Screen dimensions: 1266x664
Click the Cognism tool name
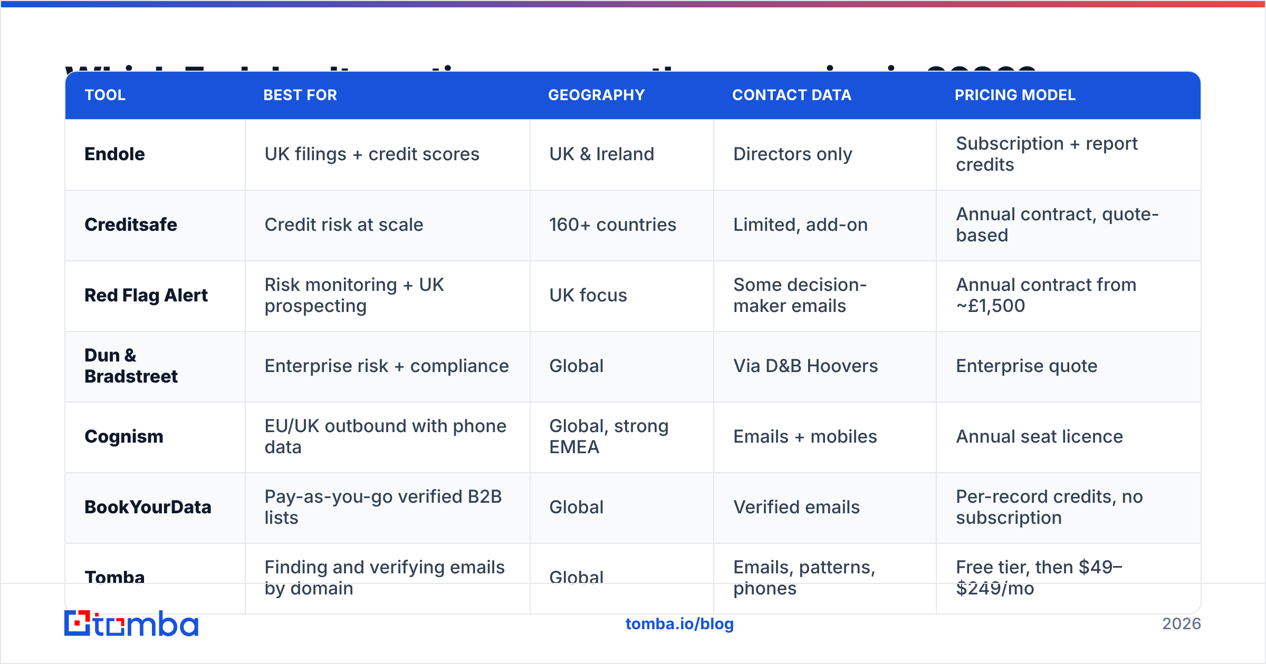click(124, 436)
